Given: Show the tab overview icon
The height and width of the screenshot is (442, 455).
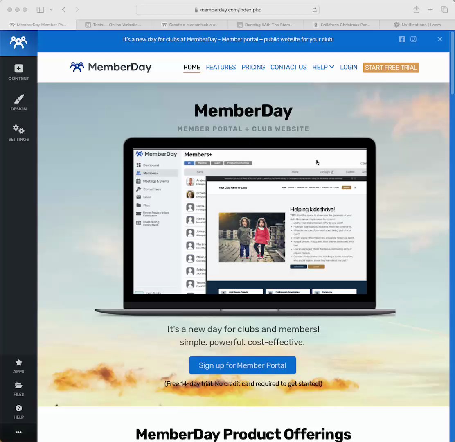Looking at the screenshot, I should tap(444, 9).
